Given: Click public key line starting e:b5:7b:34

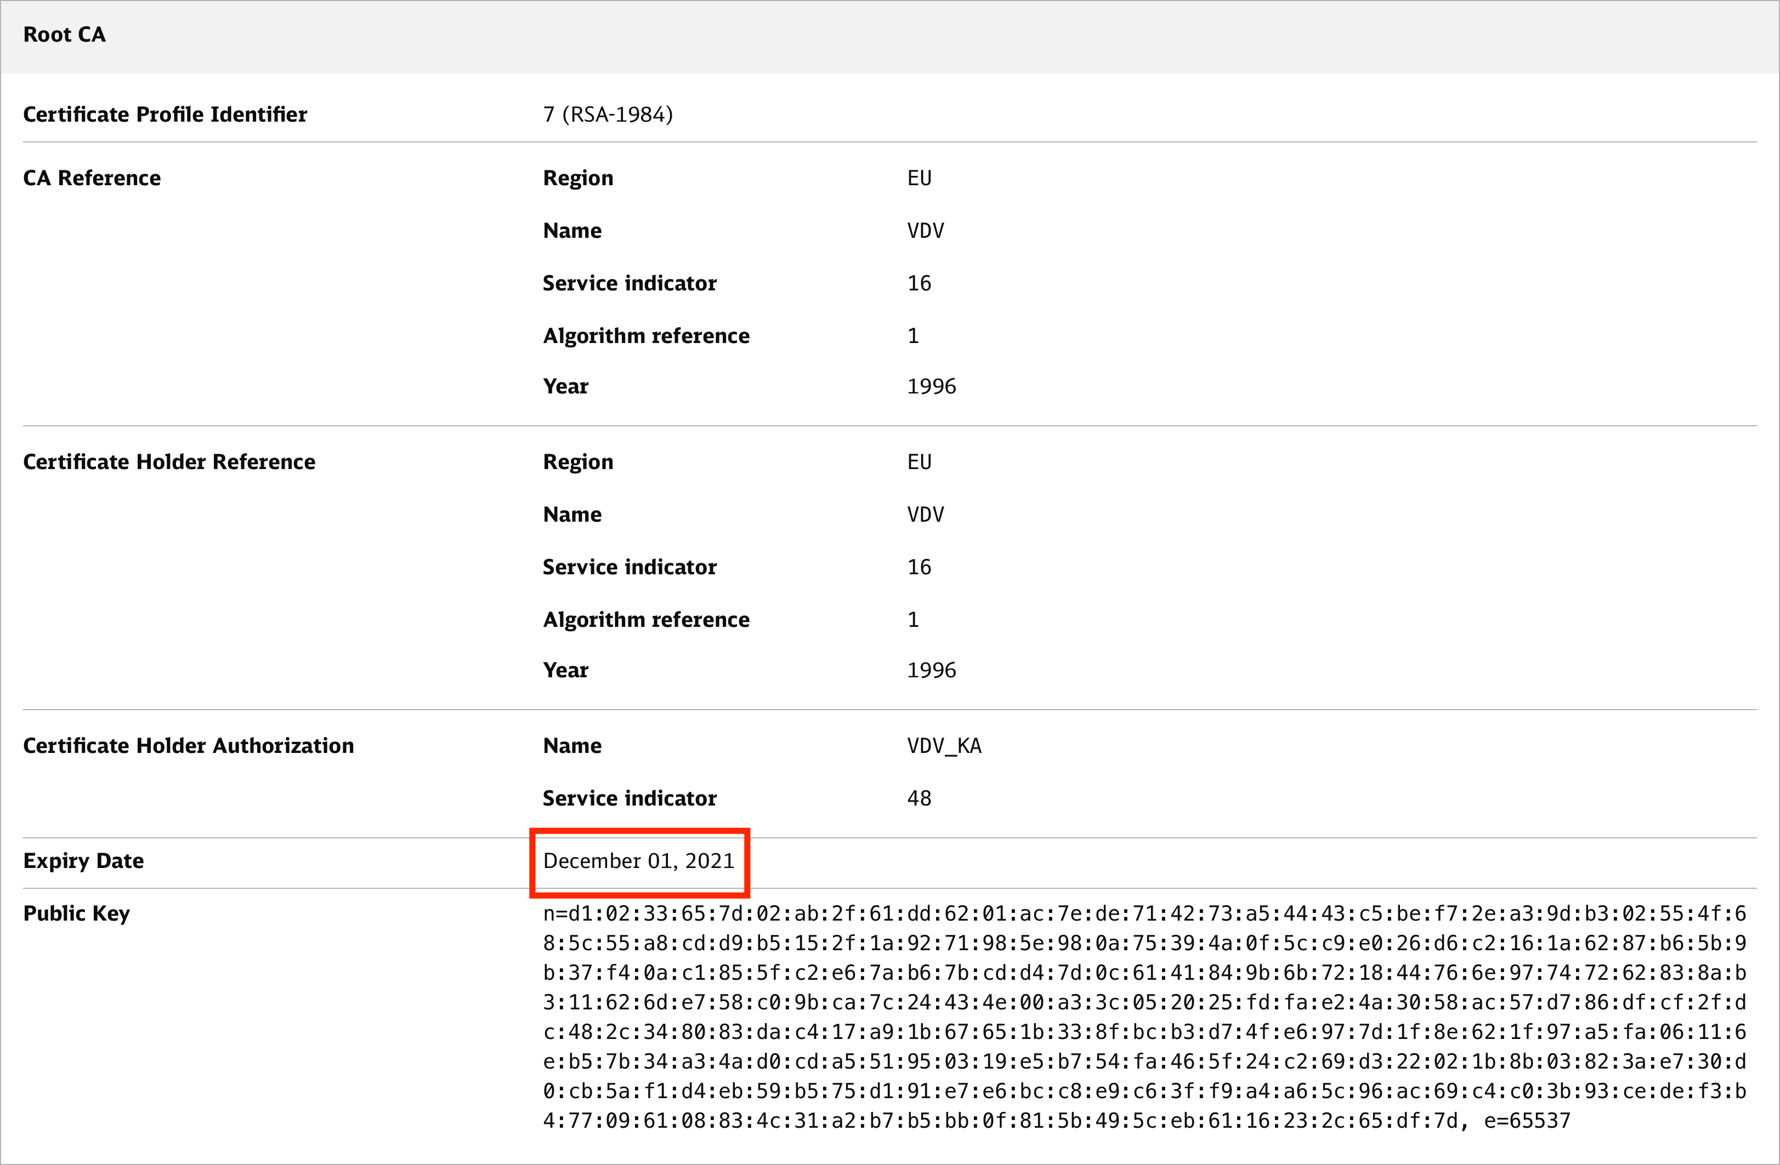Looking at the screenshot, I should [1144, 1062].
